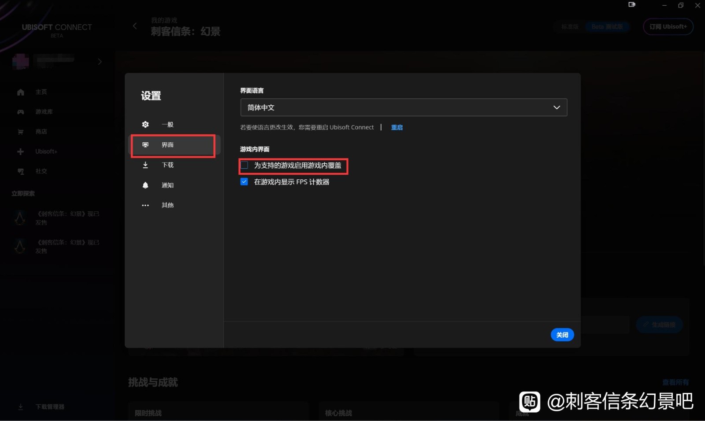Image resolution: width=705 pixels, height=421 pixels.
Task: Close settings with the 关闭 button
Action: coord(562,335)
